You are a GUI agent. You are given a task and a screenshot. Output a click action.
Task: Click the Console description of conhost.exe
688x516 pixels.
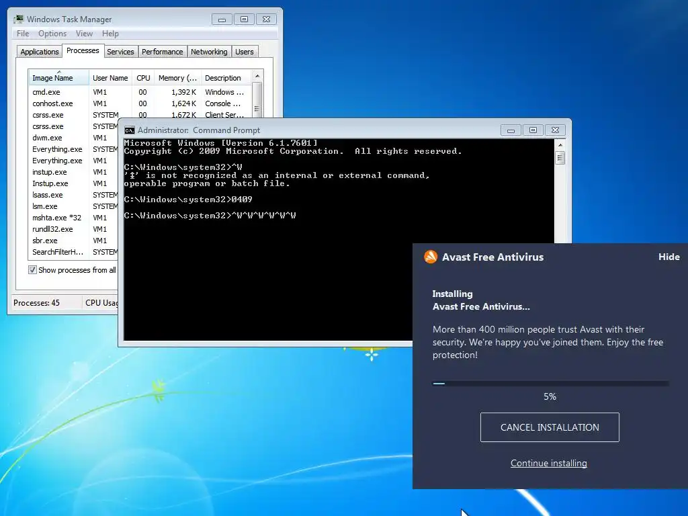click(x=223, y=103)
